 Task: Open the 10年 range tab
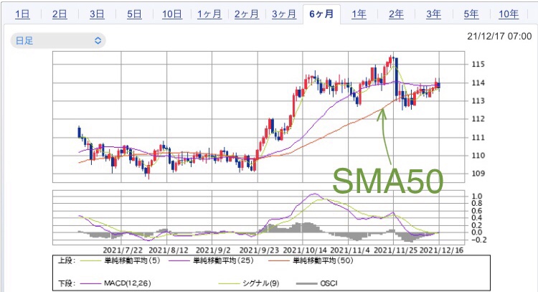pyautogui.click(x=509, y=14)
